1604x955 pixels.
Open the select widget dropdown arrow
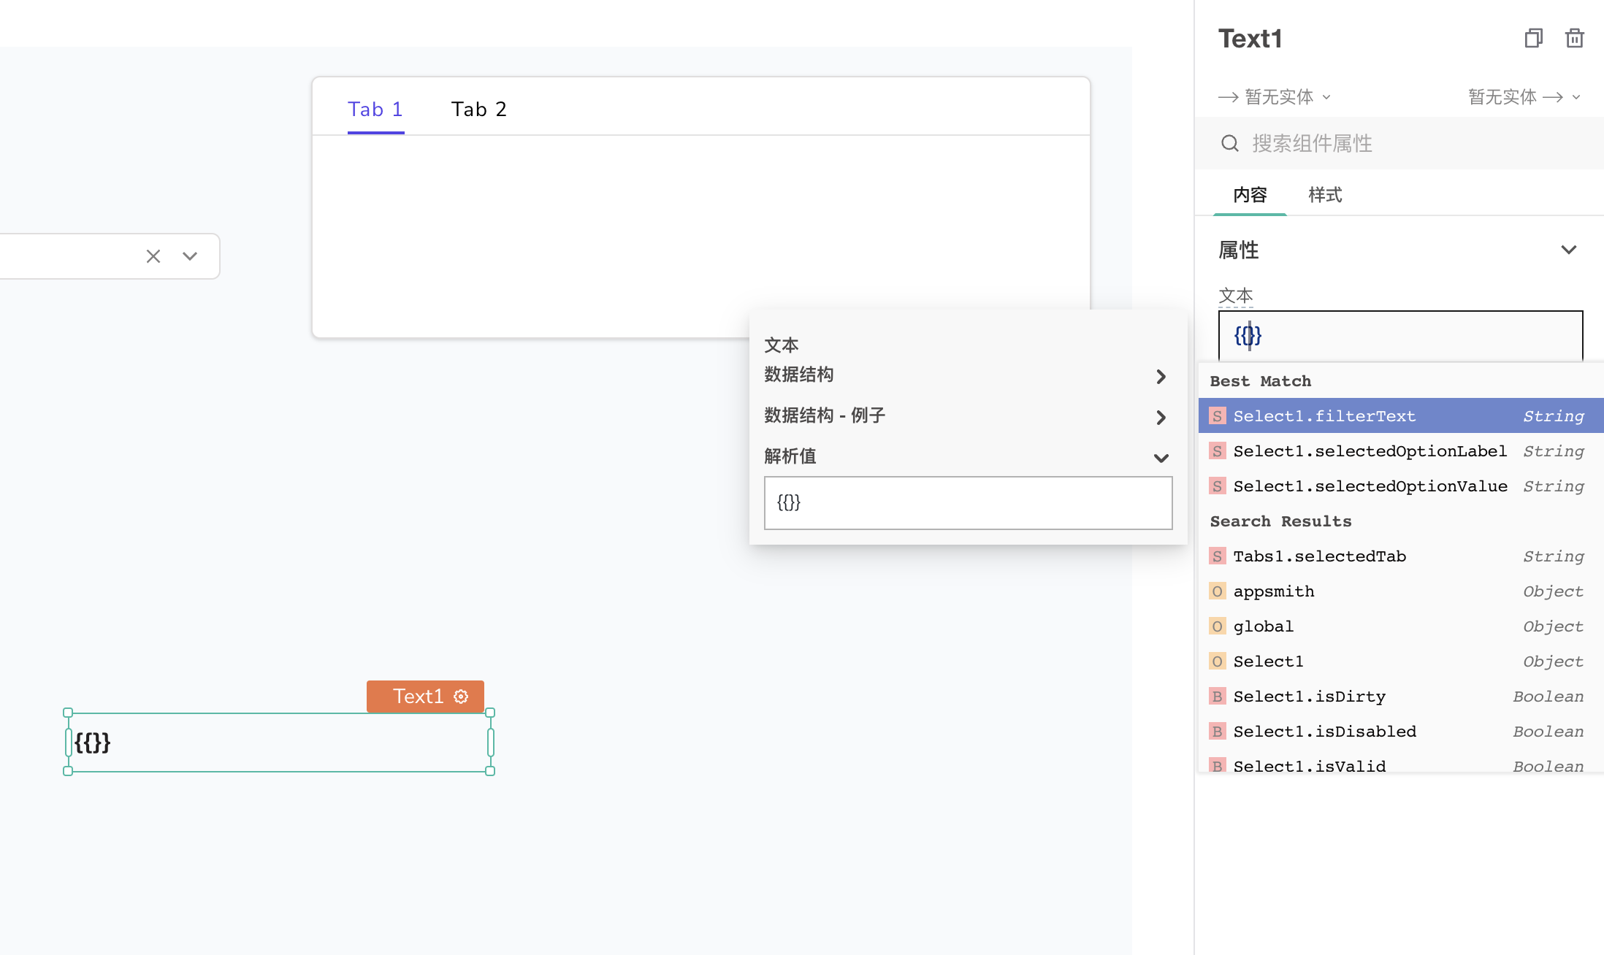[190, 256]
